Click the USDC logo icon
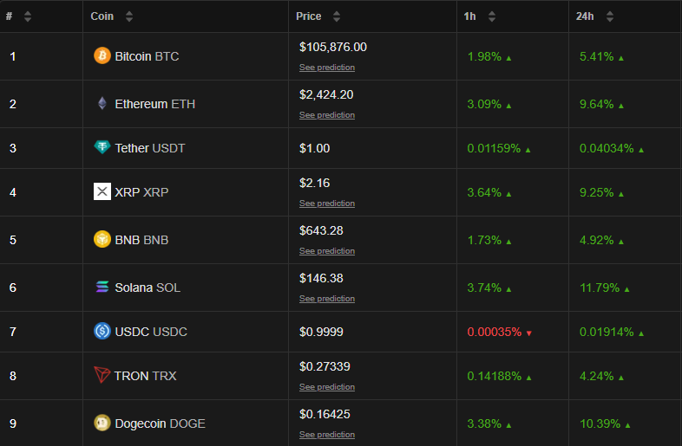 (102, 331)
